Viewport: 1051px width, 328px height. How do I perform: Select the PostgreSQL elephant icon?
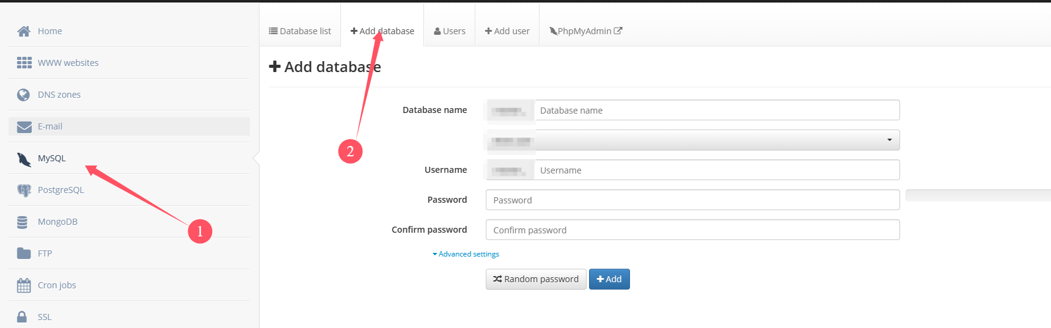tap(24, 191)
